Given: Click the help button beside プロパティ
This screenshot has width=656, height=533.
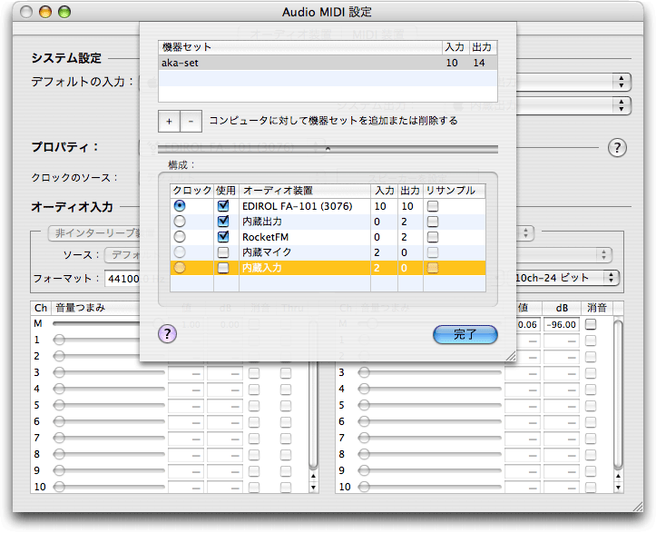Looking at the screenshot, I should coord(617,148).
